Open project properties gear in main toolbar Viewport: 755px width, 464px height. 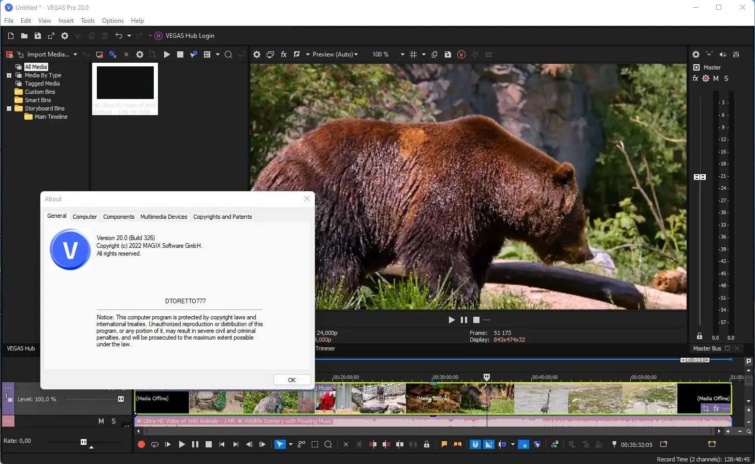click(65, 36)
